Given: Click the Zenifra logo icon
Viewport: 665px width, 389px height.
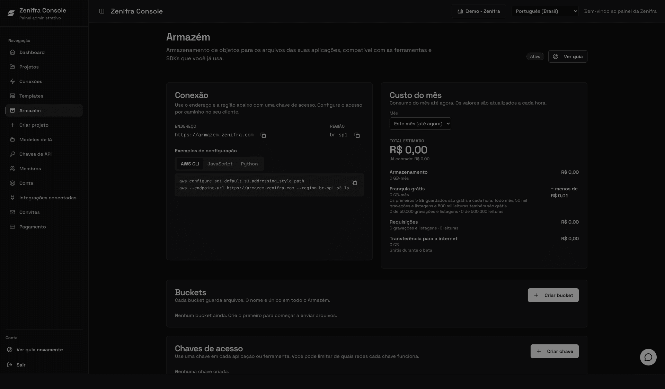Looking at the screenshot, I should click(11, 13).
